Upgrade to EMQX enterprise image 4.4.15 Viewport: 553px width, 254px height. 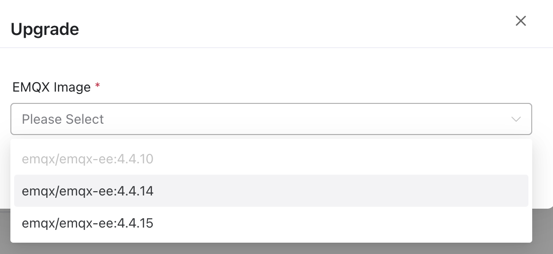[87, 223]
